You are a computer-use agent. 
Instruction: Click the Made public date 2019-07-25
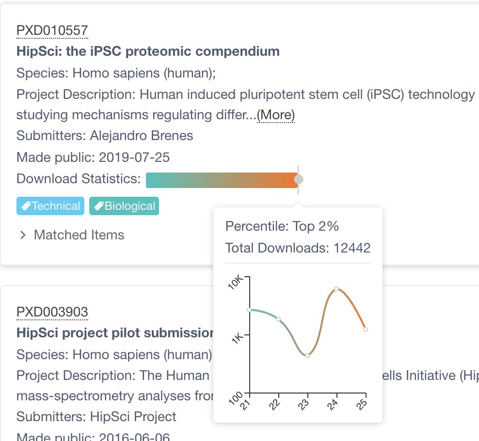[x=134, y=157]
